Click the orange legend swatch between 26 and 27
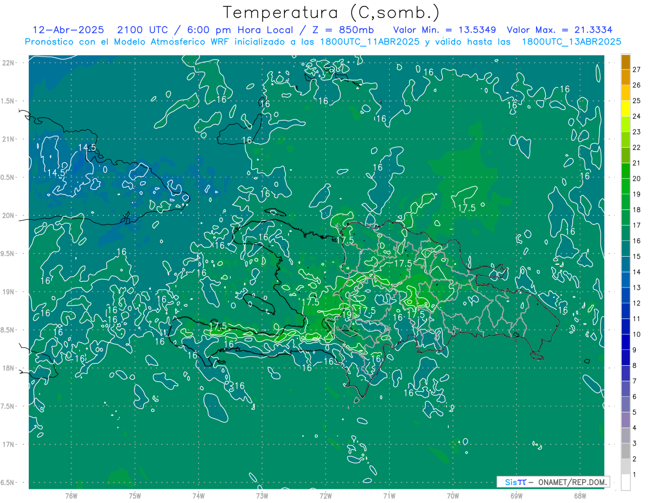Screen dimensions: 651x503 tap(626, 78)
